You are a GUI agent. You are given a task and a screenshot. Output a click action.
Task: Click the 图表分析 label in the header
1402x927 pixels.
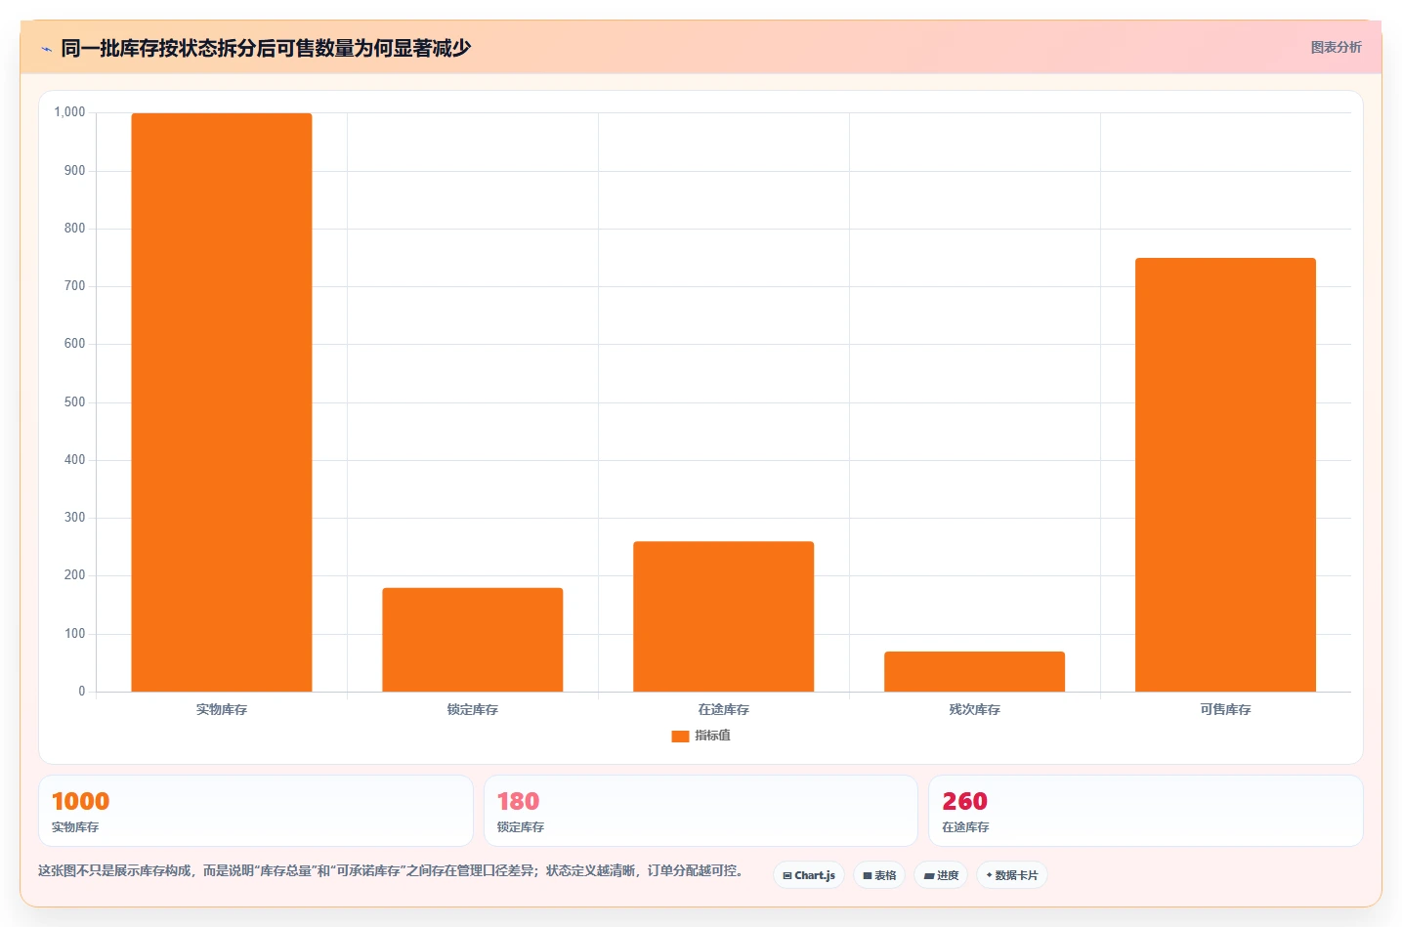point(1336,47)
